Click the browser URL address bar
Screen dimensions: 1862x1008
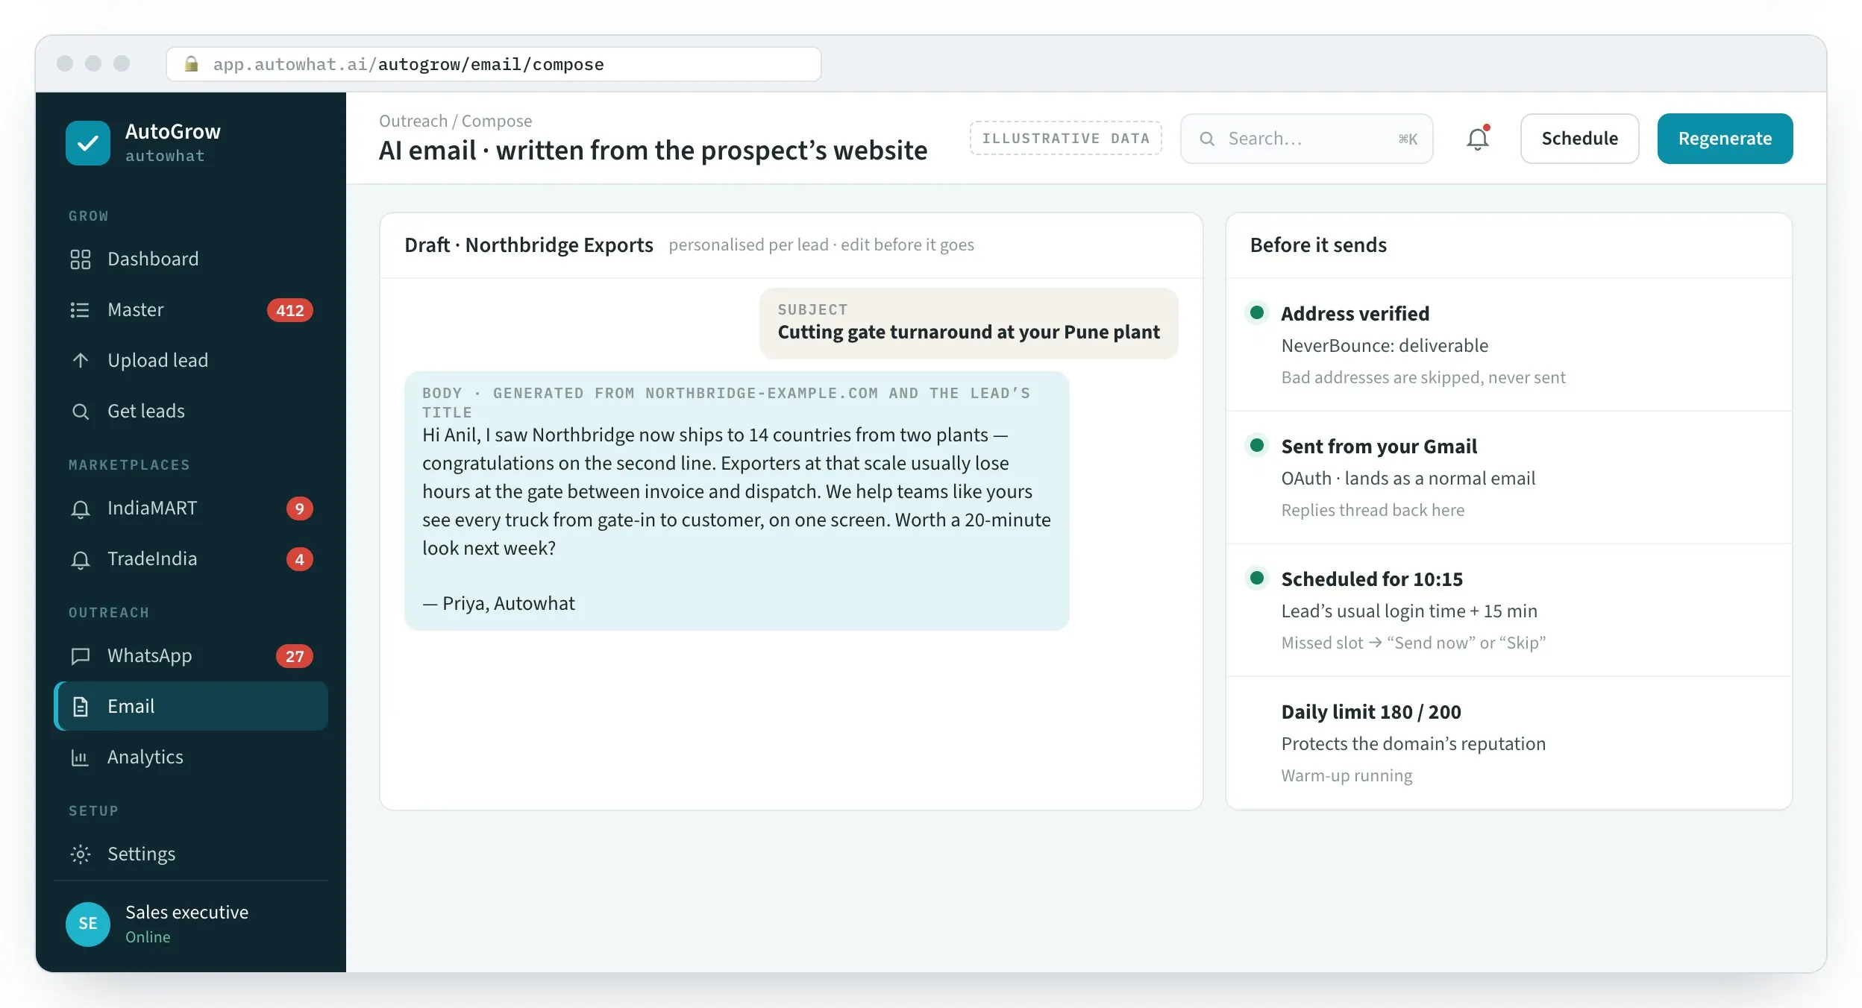pos(494,64)
